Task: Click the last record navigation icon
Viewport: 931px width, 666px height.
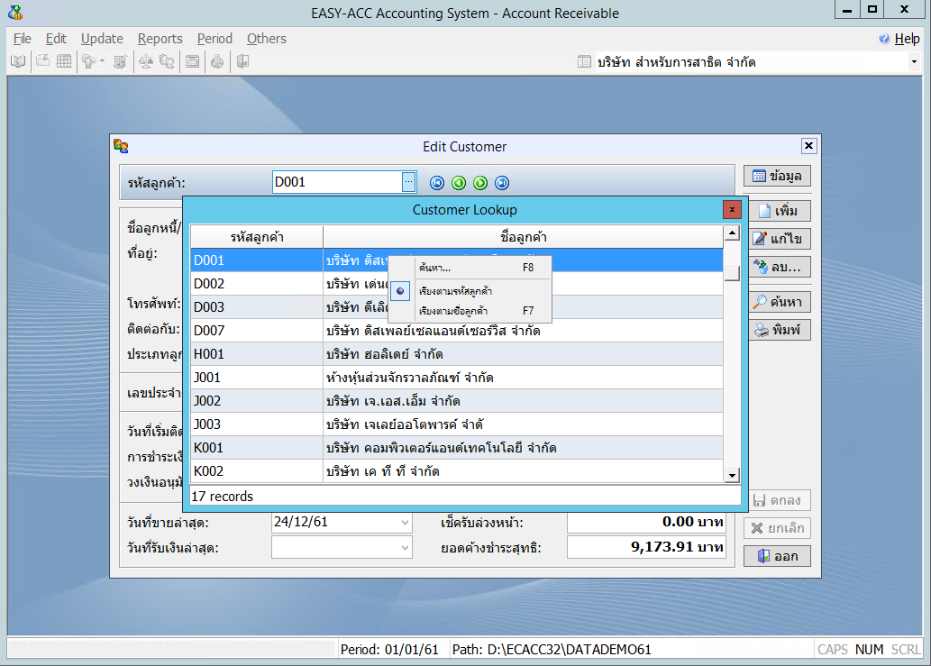Action: point(502,183)
